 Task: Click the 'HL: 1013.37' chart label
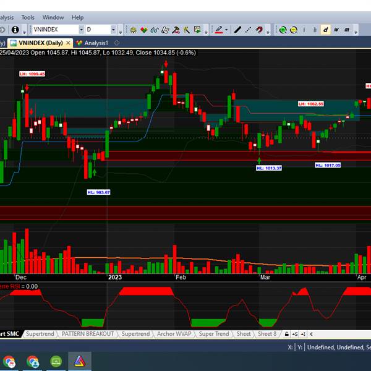click(x=269, y=168)
